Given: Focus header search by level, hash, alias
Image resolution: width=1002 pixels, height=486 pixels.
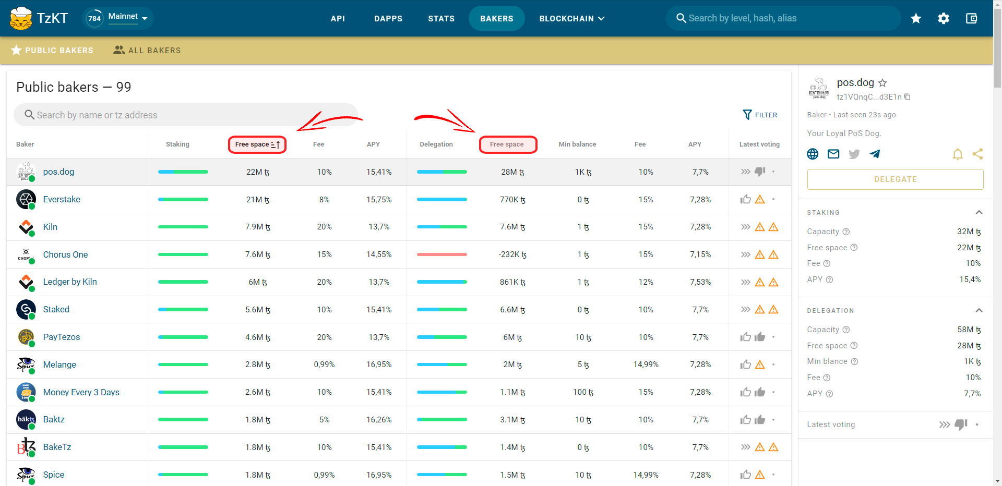Looking at the screenshot, I should [783, 18].
